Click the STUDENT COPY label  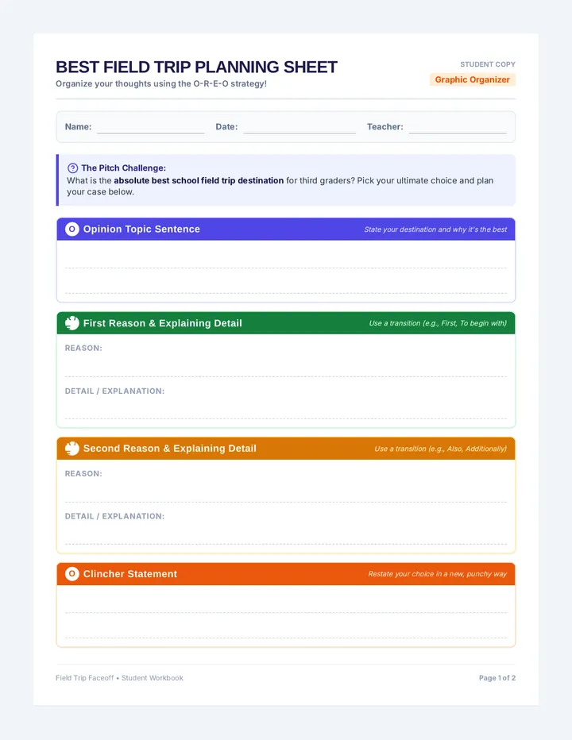[488, 64]
